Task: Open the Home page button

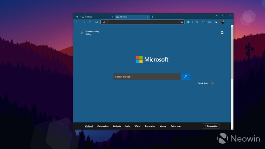Action: [97, 22]
